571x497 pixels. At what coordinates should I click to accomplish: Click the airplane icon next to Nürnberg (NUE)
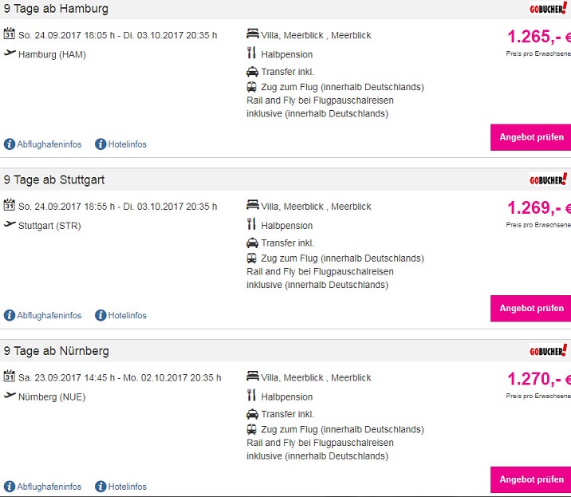pos(10,396)
